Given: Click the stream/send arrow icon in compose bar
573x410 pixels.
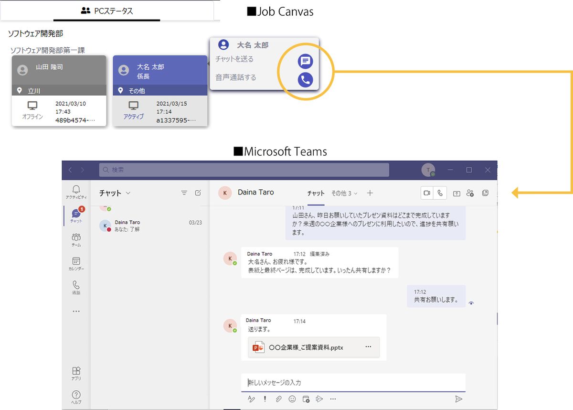Looking at the screenshot, I should point(320,399).
